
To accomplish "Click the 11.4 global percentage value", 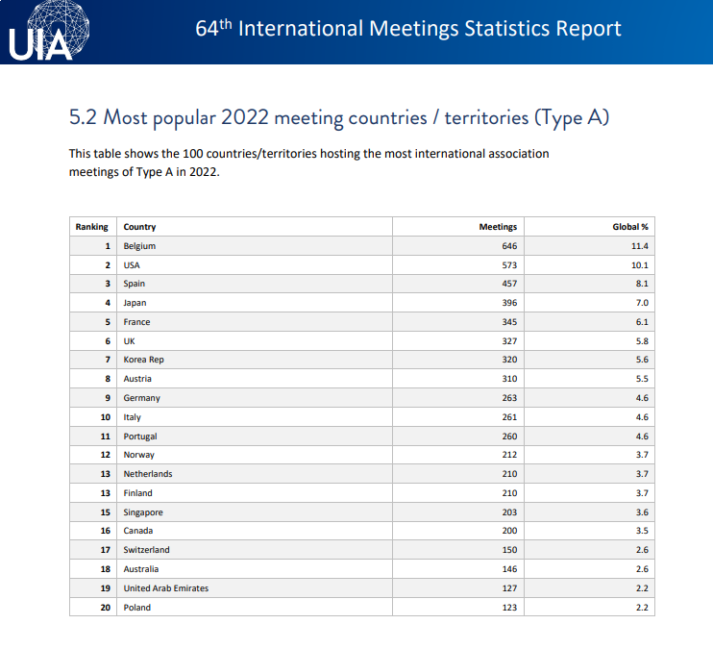I will point(640,246).
